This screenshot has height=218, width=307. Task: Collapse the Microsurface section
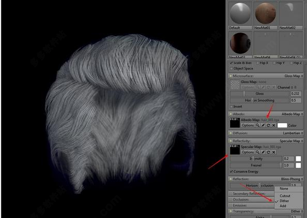click(x=231, y=76)
